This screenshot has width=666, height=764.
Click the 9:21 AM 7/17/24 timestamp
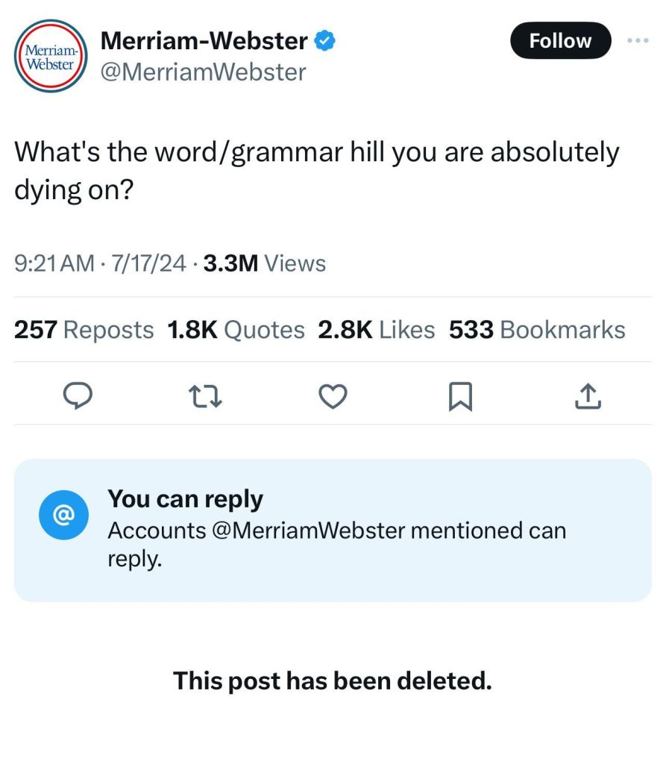click(99, 263)
